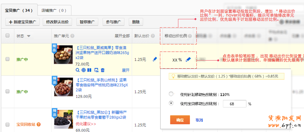Expand all units via 展开全部
Viewport: 304px width, 132px height.
(122, 36)
